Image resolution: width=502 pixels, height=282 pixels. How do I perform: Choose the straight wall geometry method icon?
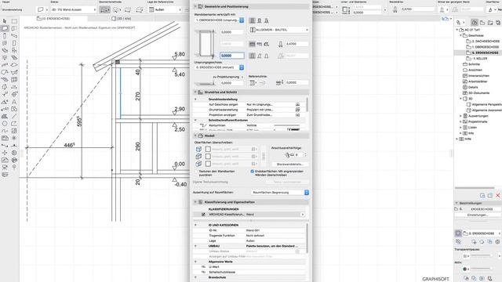(104, 9)
